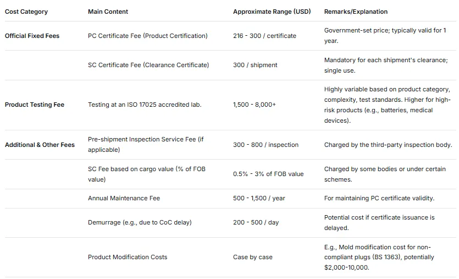Image resolution: width=459 pixels, height=279 pixels.
Task: Click the Cost Category column header
Action: coord(26,12)
